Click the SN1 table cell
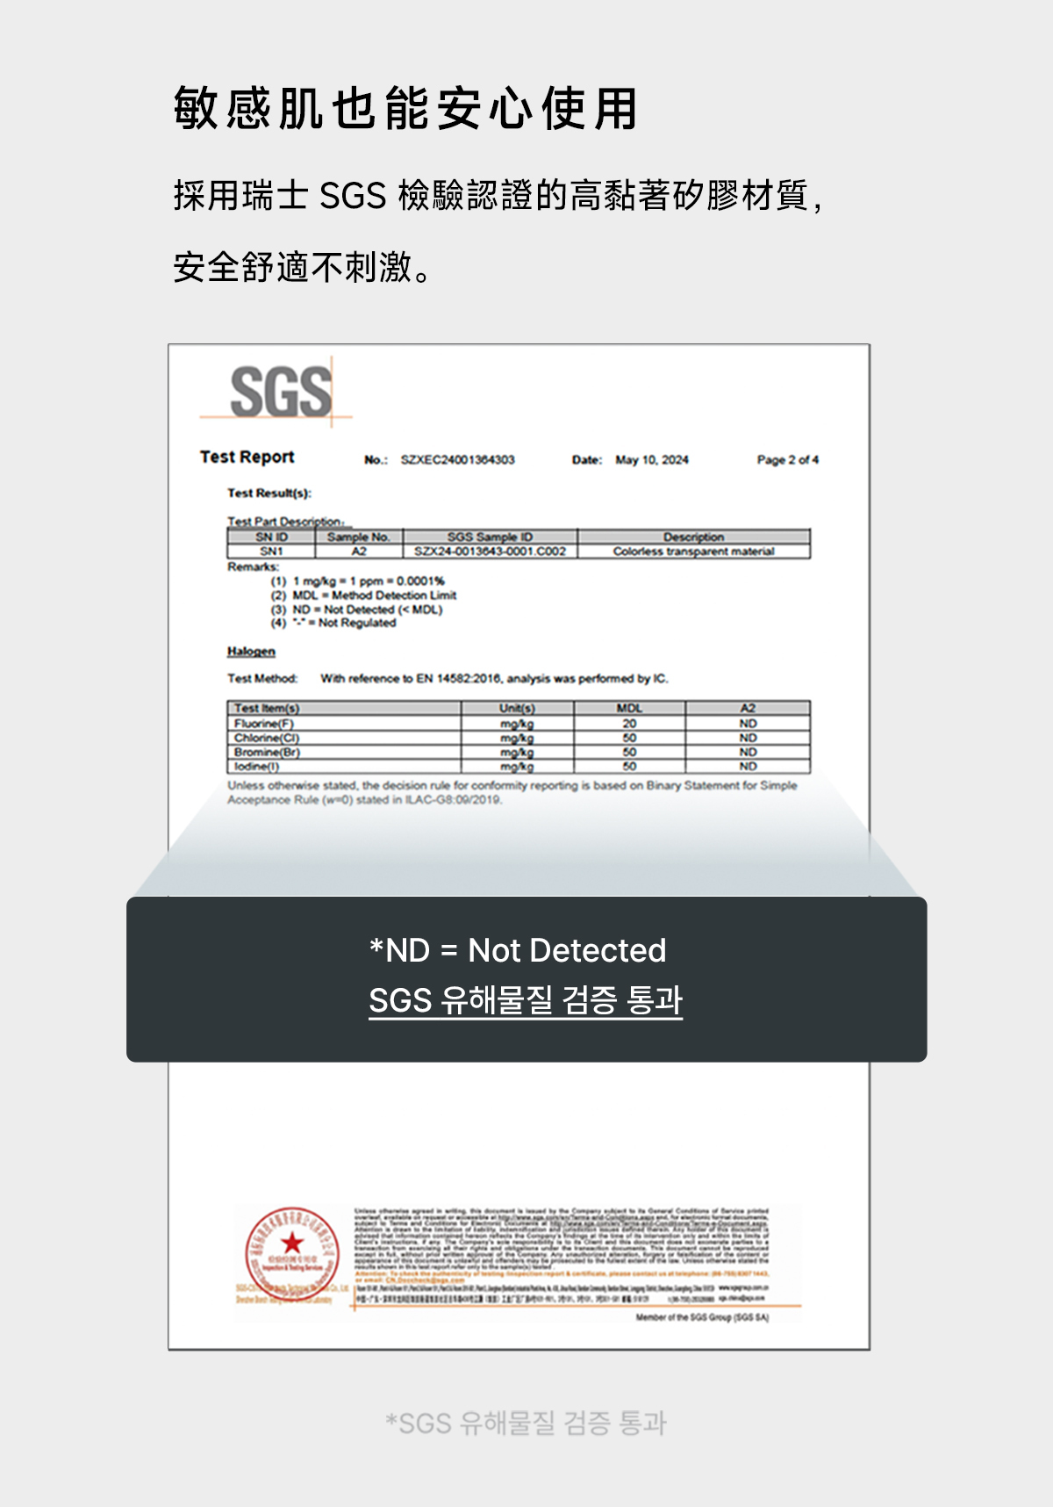The width and height of the screenshot is (1053, 1507). tap(271, 552)
